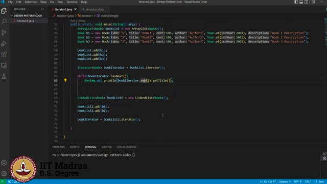Select the Java debug terminal instance icon
This screenshot has height=184, width=327.
coord(324,158)
